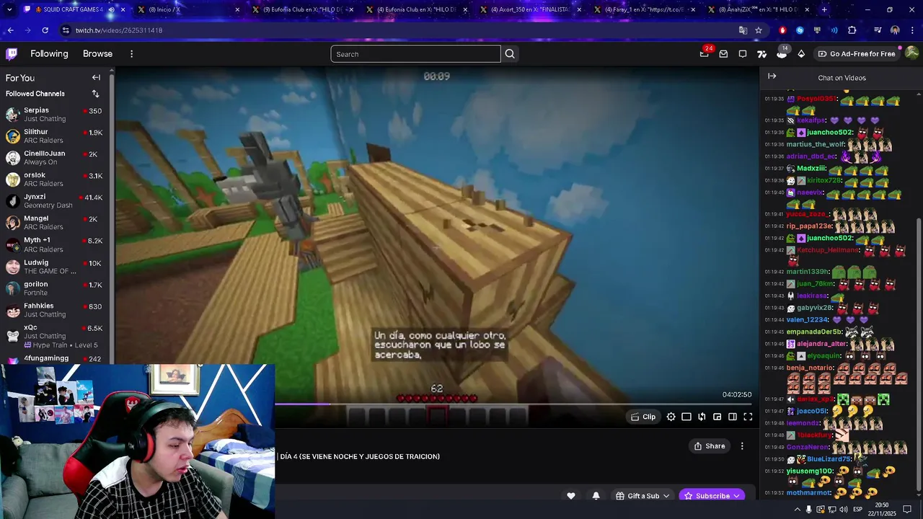Open CinellloJuan channel in sidebar

pos(54,158)
